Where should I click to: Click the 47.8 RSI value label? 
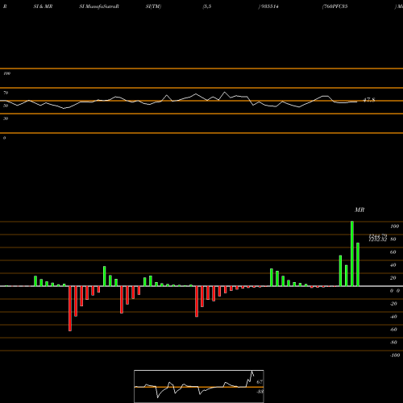pos(368,100)
